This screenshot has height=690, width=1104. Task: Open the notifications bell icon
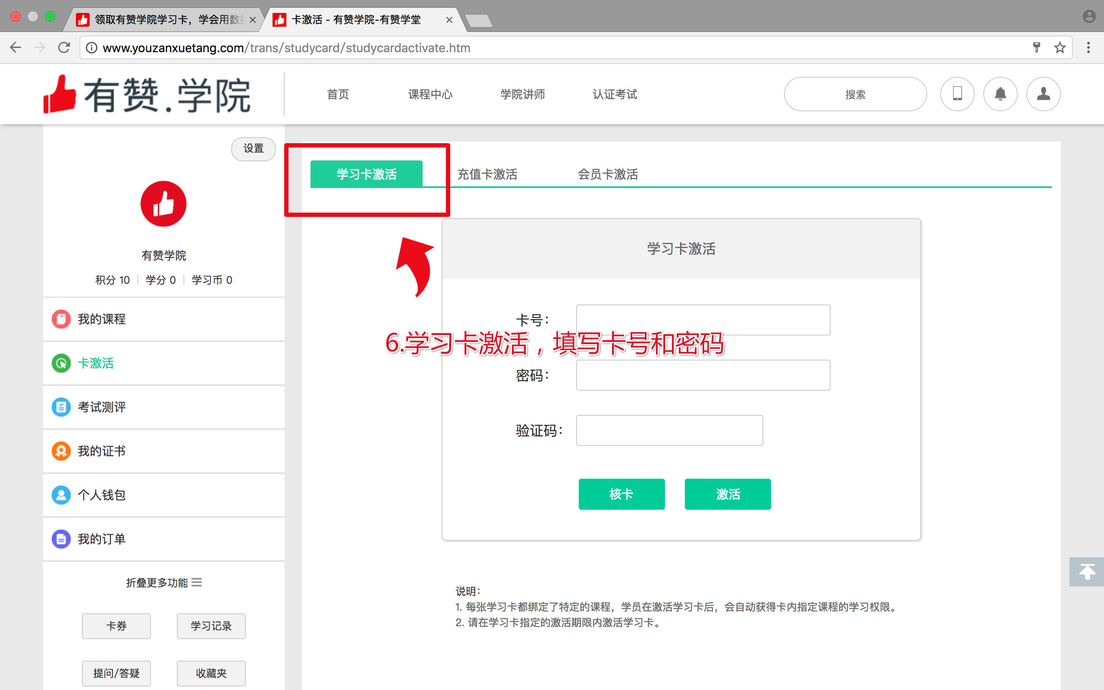(1000, 94)
